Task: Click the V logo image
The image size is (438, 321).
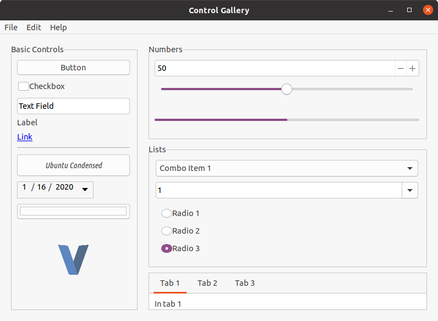Action: click(x=74, y=259)
